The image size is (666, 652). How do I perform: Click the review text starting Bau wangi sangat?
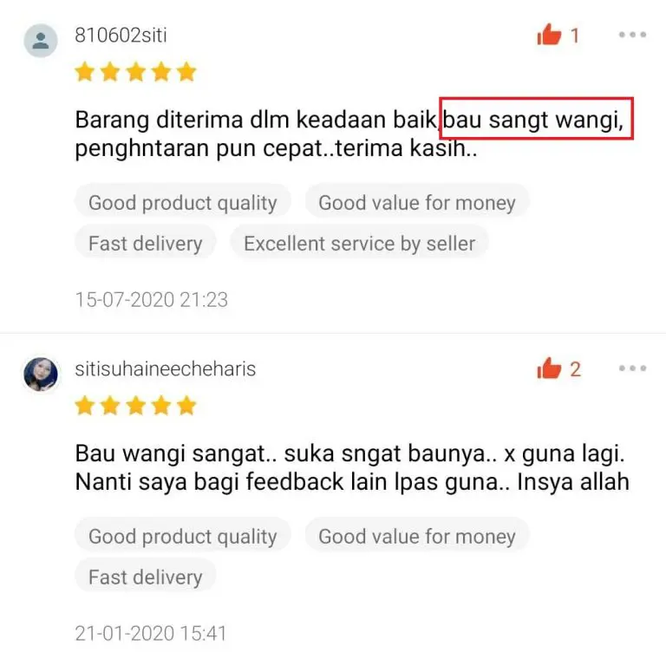352,467
